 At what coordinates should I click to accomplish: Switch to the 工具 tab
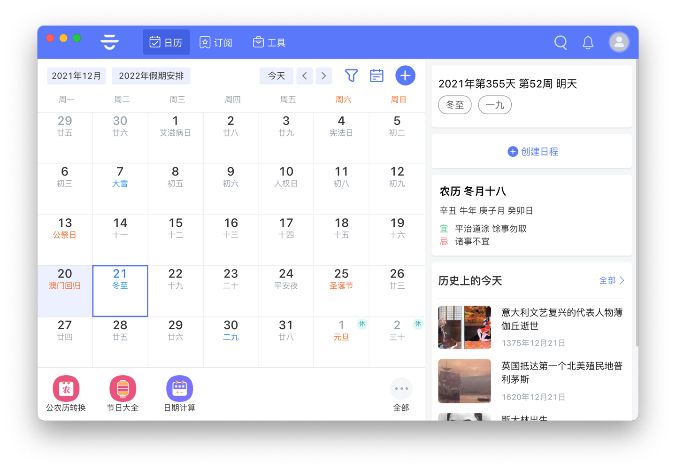click(x=269, y=42)
